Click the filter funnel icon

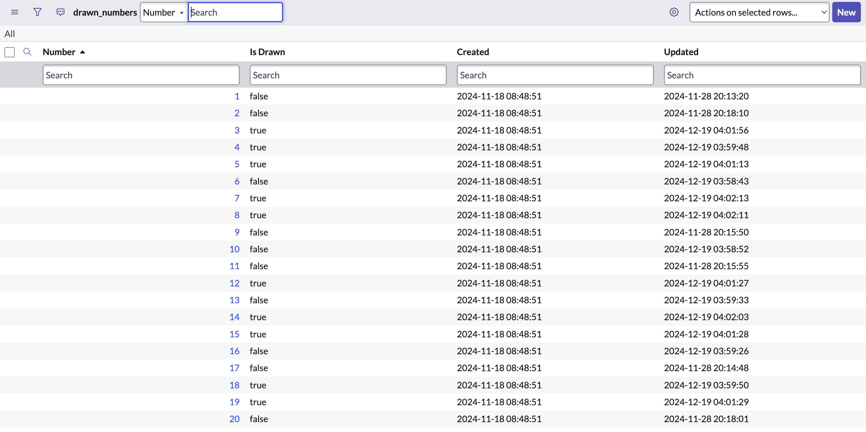(x=37, y=12)
